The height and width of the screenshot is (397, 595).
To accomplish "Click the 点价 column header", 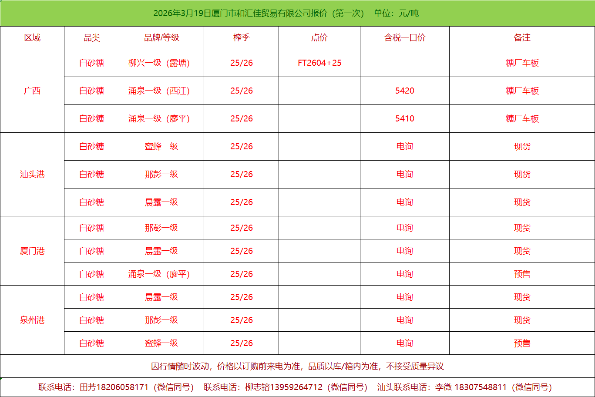I will (x=319, y=38).
